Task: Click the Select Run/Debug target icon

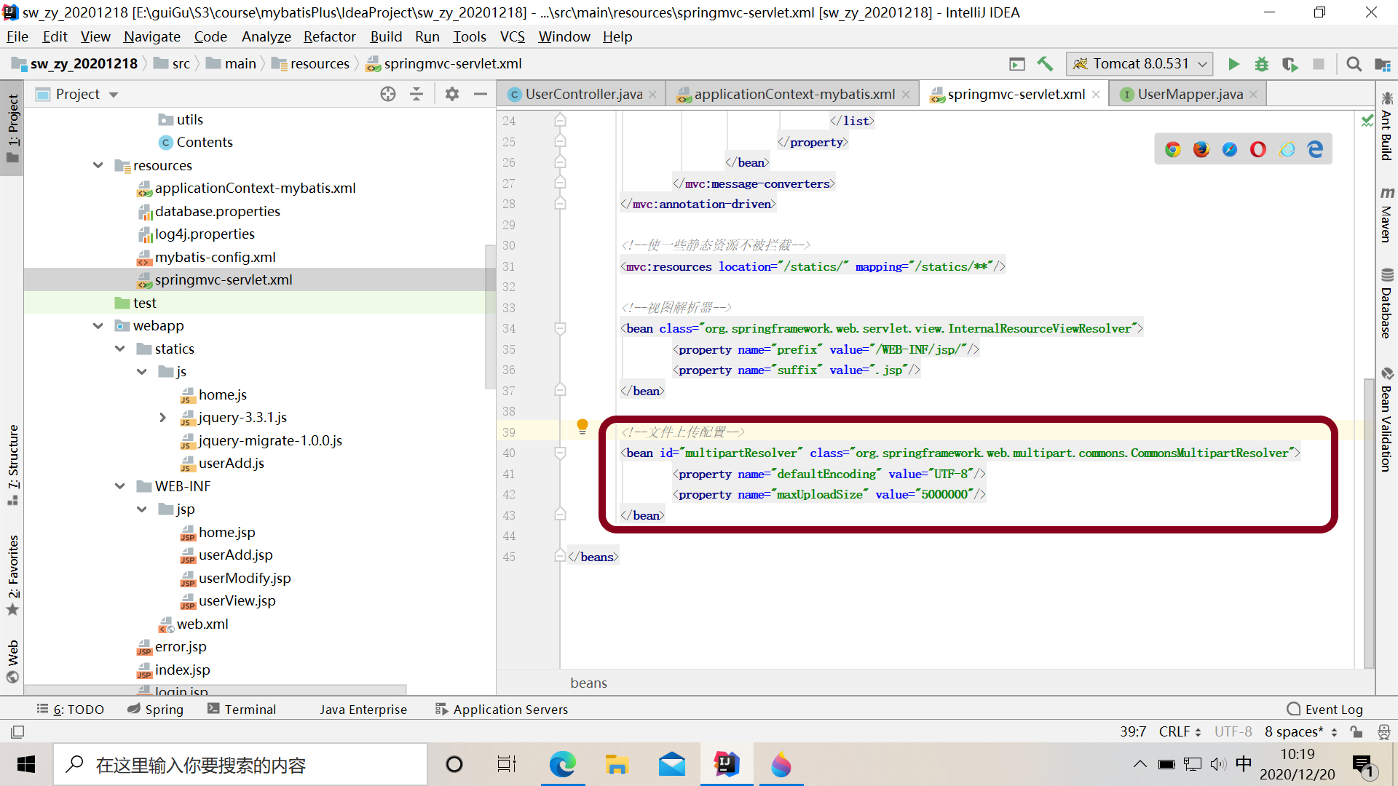Action: coord(1017,64)
